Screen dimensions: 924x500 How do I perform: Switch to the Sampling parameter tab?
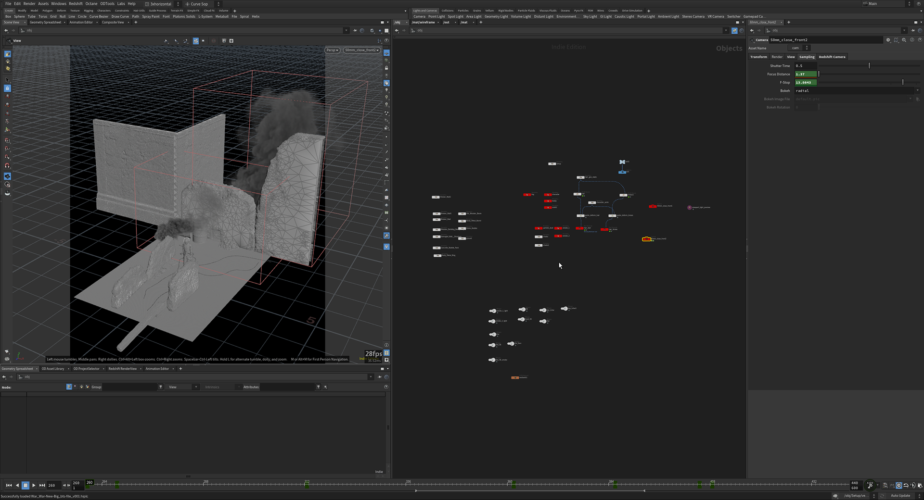coord(807,57)
